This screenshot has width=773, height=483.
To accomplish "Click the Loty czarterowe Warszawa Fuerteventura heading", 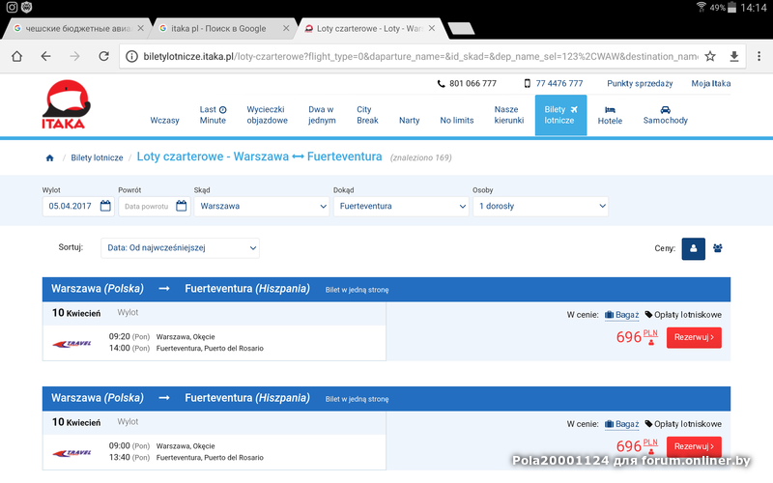I will point(259,156).
